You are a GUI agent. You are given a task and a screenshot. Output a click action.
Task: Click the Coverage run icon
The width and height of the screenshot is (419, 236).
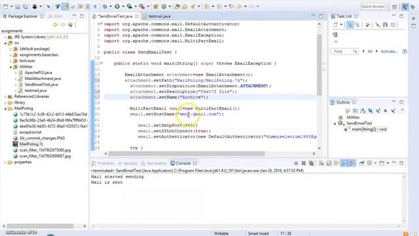coord(130,6)
